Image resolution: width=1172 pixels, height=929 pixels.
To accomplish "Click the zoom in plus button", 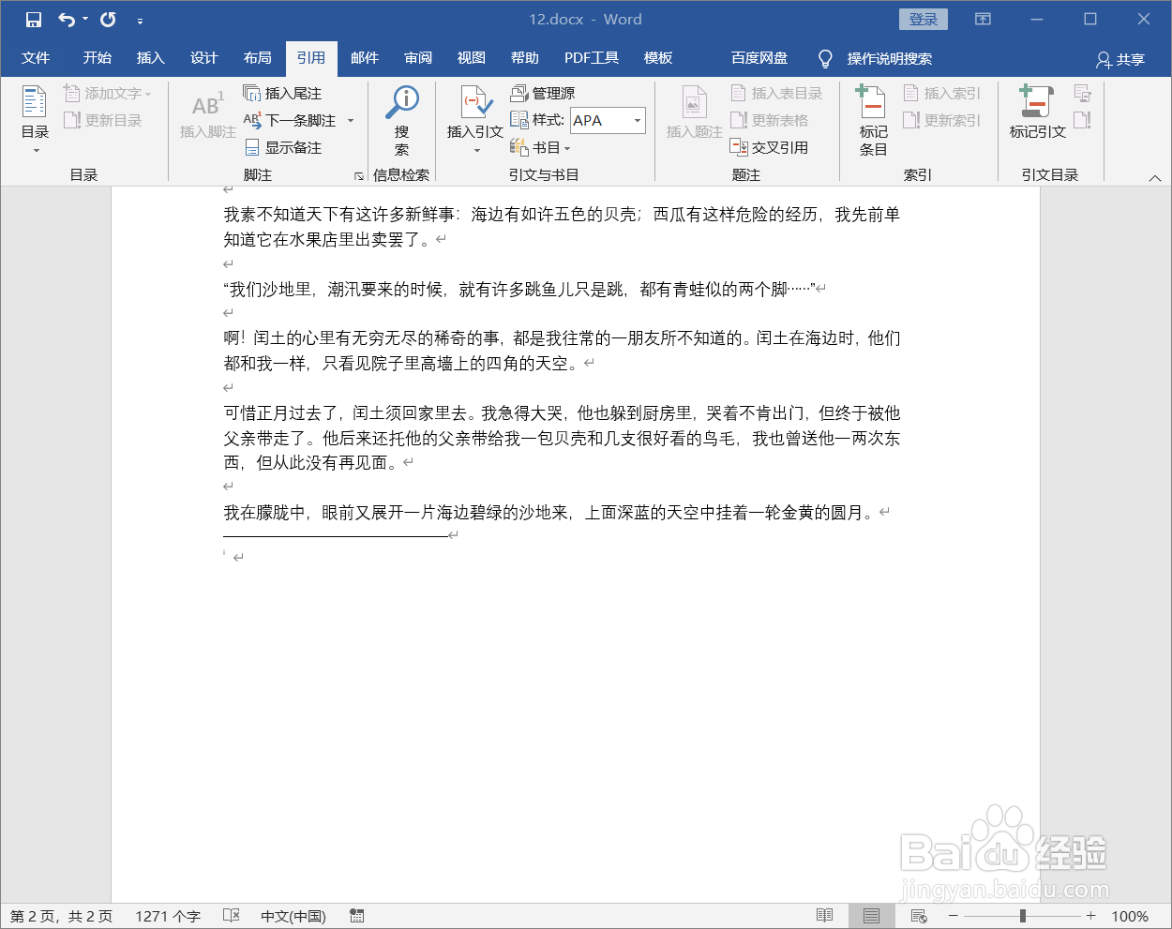I will (x=1090, y=916).
